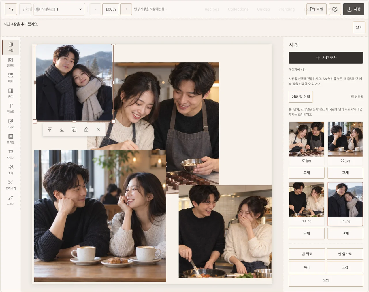Click the 복제 duplicate button
Image resolution: width=369 pixels, height=292 pixels.
point(307,267)
